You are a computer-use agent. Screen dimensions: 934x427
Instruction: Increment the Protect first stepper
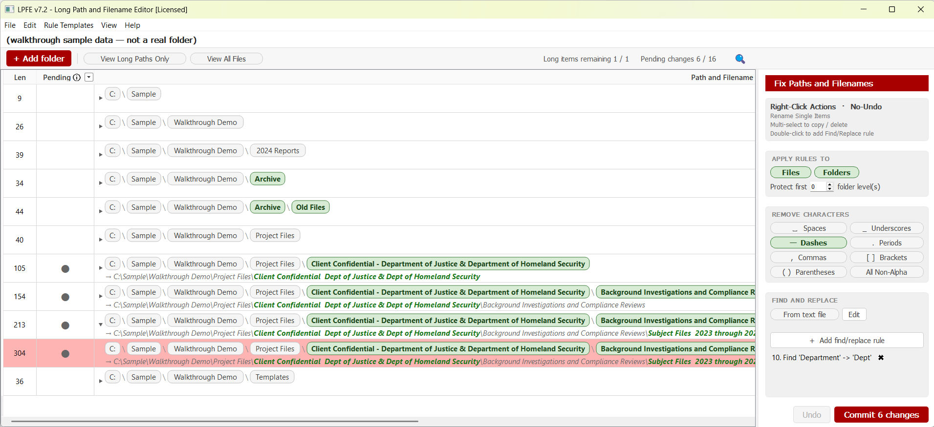pyautogui.click(x=829, y=184)
